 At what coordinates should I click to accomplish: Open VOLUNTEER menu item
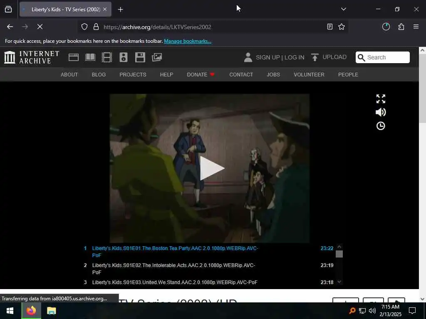click(309, 75)
